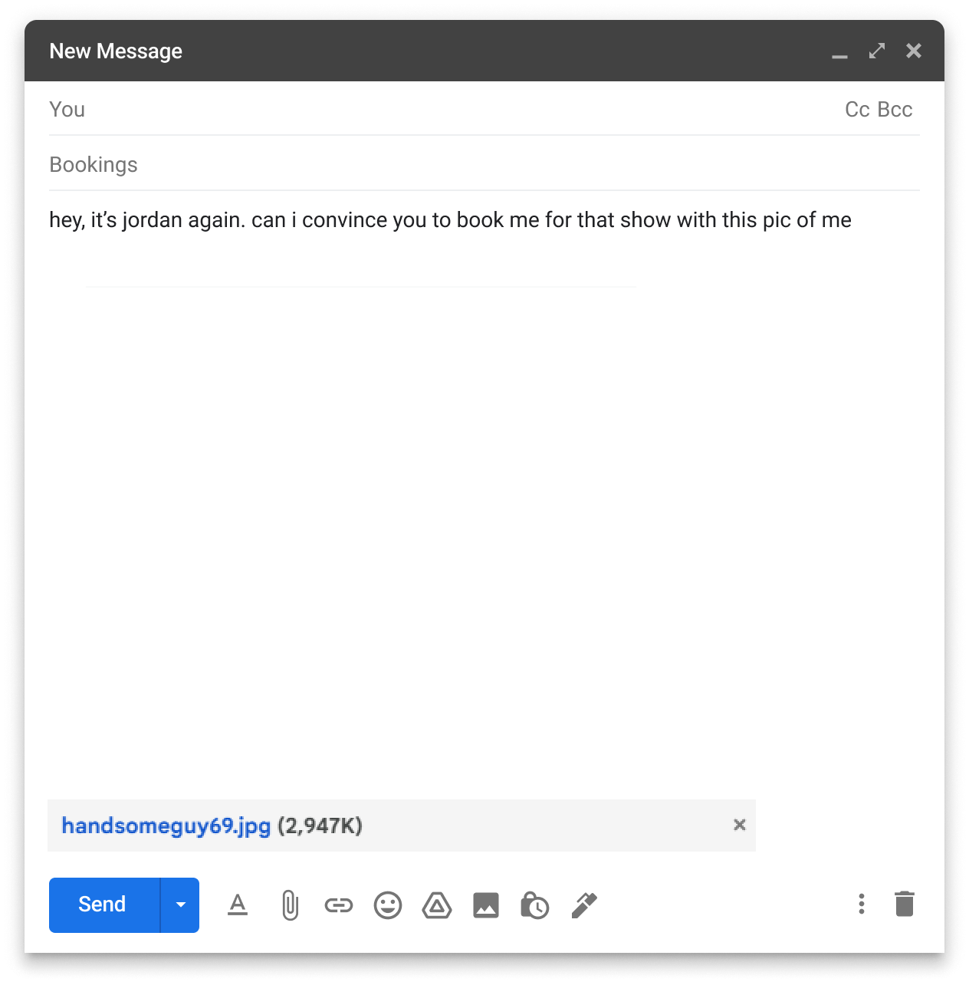969x982 pixels.
Task: Open more options via the three-dot menu
Action: [x=862, y=905]
